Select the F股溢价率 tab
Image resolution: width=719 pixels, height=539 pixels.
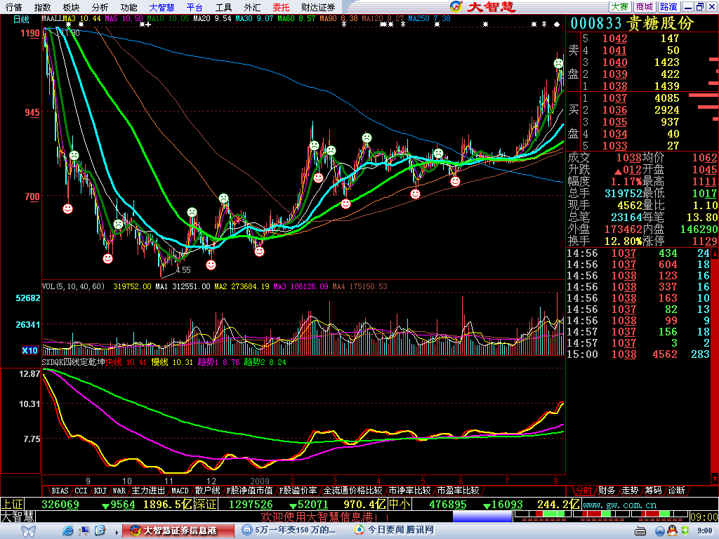[298, 491]
